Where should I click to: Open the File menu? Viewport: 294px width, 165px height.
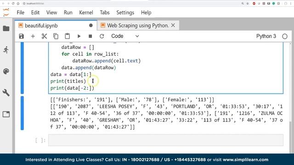coord(20,12)
